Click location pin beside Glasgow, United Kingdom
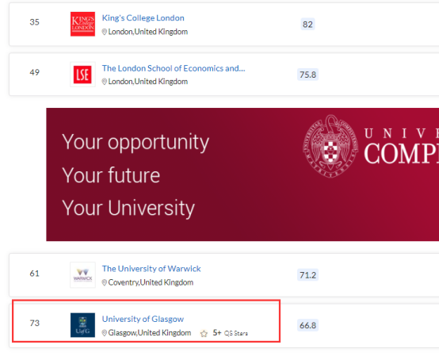 (104, 333)
